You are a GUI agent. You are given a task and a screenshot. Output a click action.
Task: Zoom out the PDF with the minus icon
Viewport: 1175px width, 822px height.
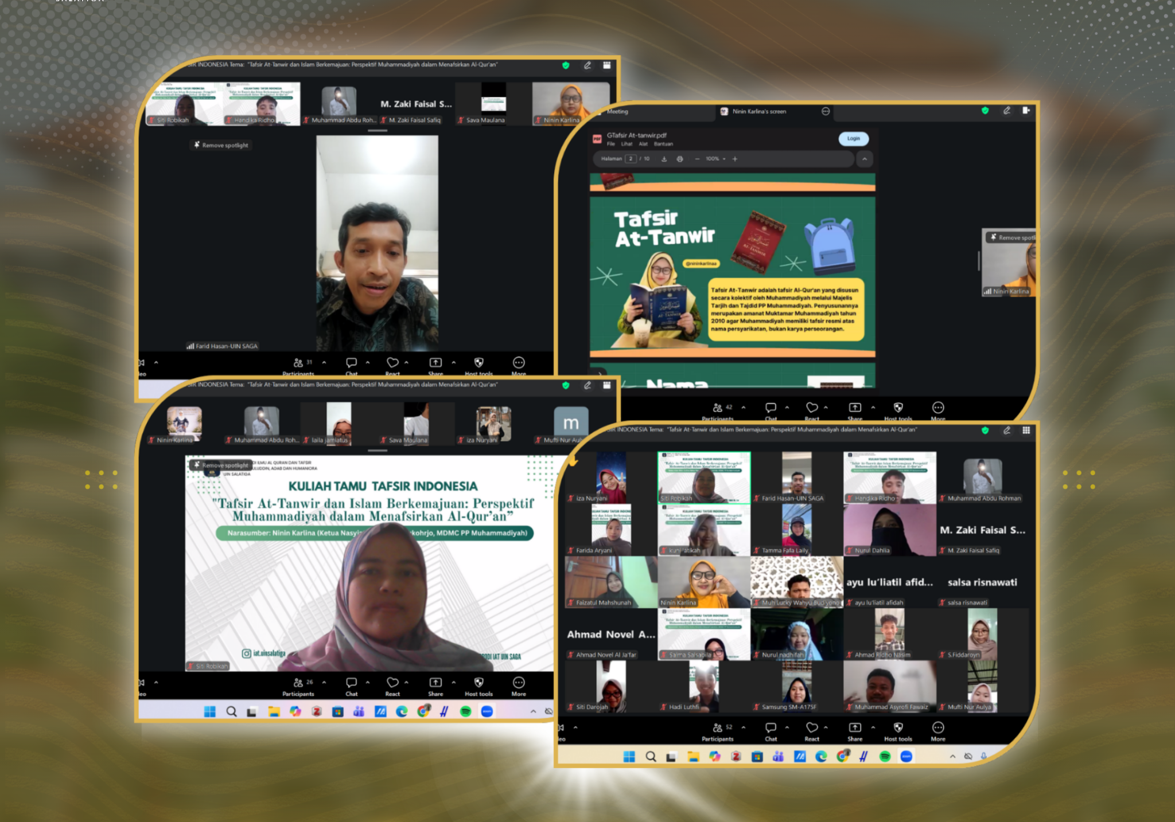coord(697,159)
